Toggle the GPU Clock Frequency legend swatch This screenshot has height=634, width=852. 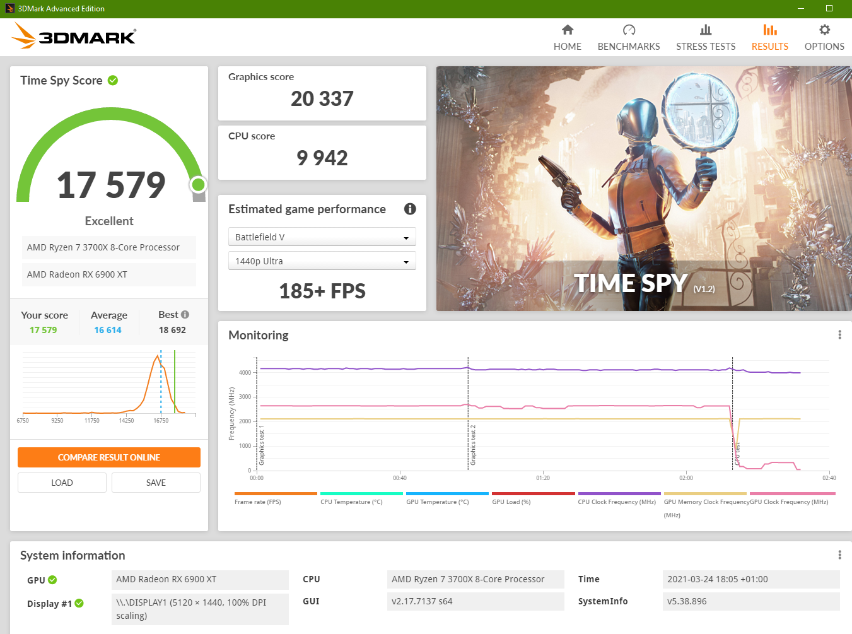pyautogui.click(x=792, y=493)
